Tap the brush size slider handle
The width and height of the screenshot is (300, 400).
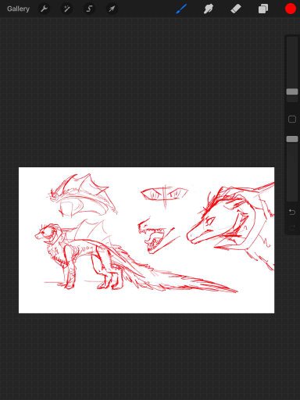point(292,91)
